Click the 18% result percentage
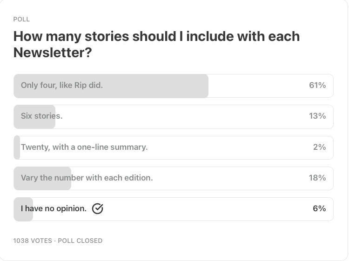This screenshot has height=261, width=349. pos(317,178)
